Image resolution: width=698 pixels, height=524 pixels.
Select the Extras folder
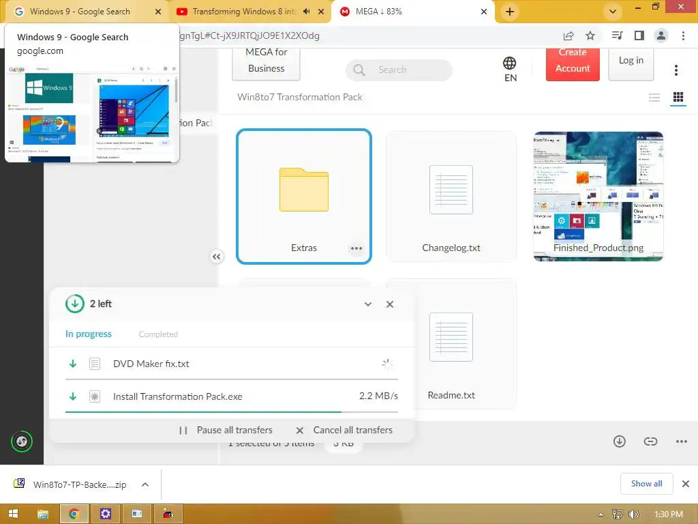point(304,196)
